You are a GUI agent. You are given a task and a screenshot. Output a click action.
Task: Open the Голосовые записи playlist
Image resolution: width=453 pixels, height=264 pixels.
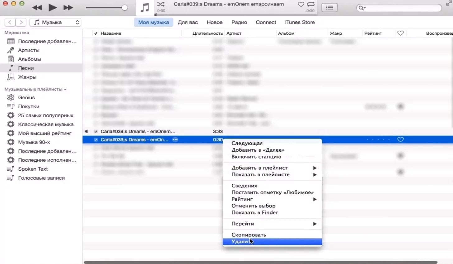(x=41, y=178)
